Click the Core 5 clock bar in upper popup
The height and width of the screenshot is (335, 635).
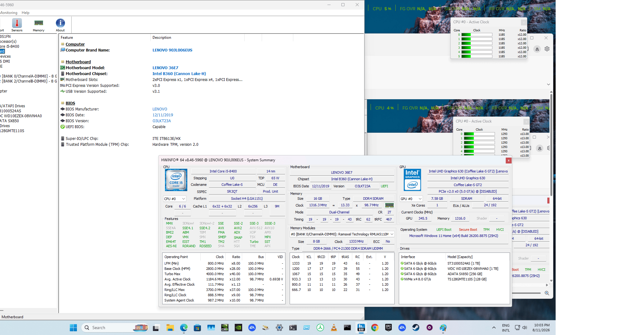(x=477, y=56)
